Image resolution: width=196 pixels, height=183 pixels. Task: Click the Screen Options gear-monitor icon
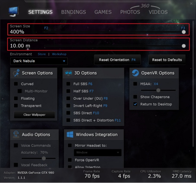16,73
